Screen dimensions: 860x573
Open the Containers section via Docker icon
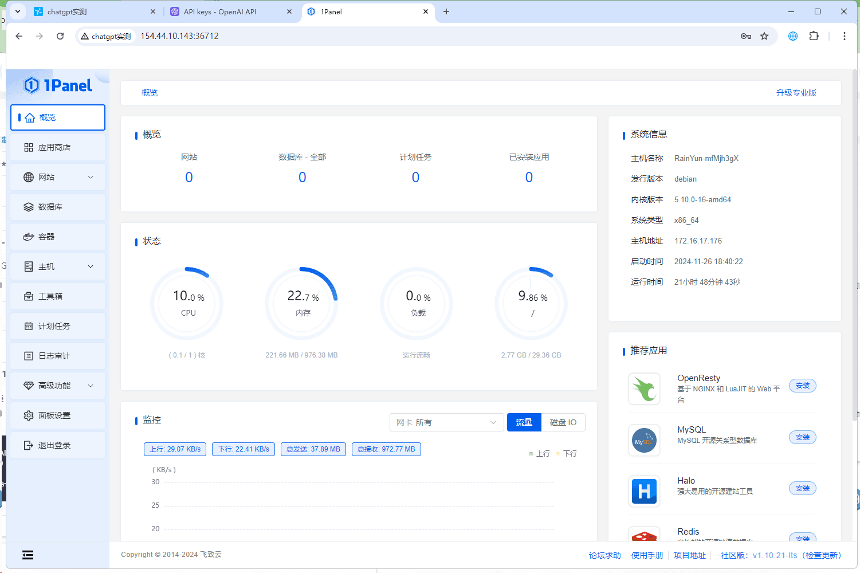(x=29, y=237)
